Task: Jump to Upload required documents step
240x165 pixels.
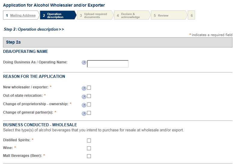Action: (x=95, y=15)
